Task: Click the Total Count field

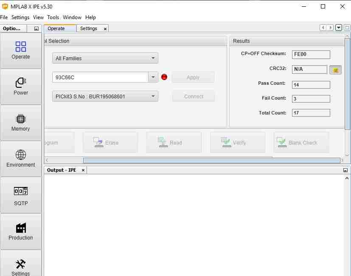Action: 311,113
